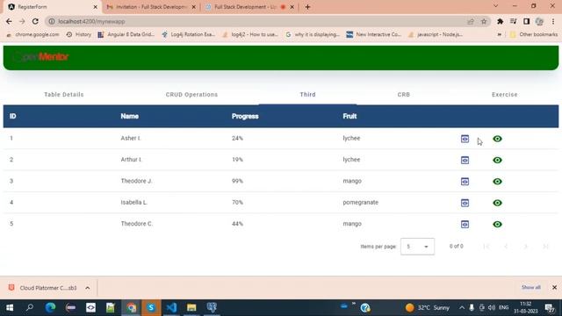Switch to the CRUD Operations tab

[x=191, y=95]
